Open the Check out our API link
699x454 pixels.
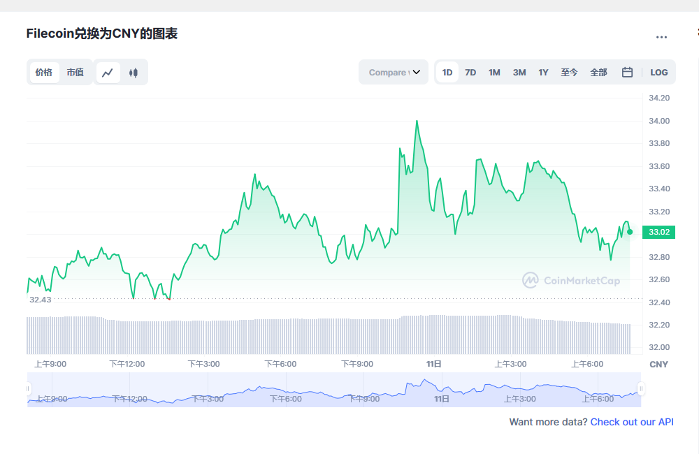pos(632,422)
